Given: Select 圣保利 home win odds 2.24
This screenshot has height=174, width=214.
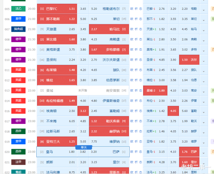Looking at the screenshot, I should coord(57,60).
